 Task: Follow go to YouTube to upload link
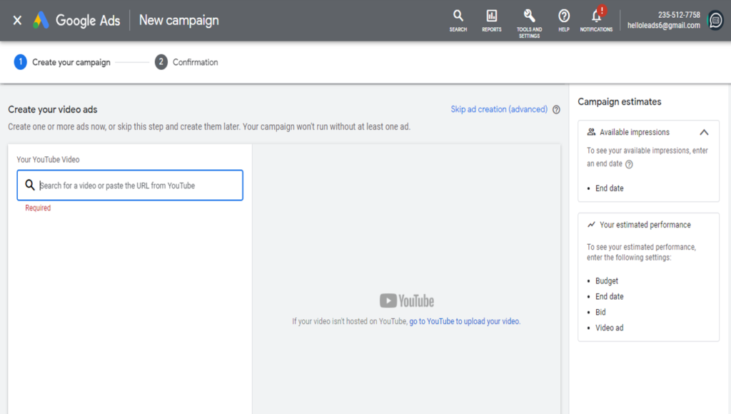click(464, 321)
